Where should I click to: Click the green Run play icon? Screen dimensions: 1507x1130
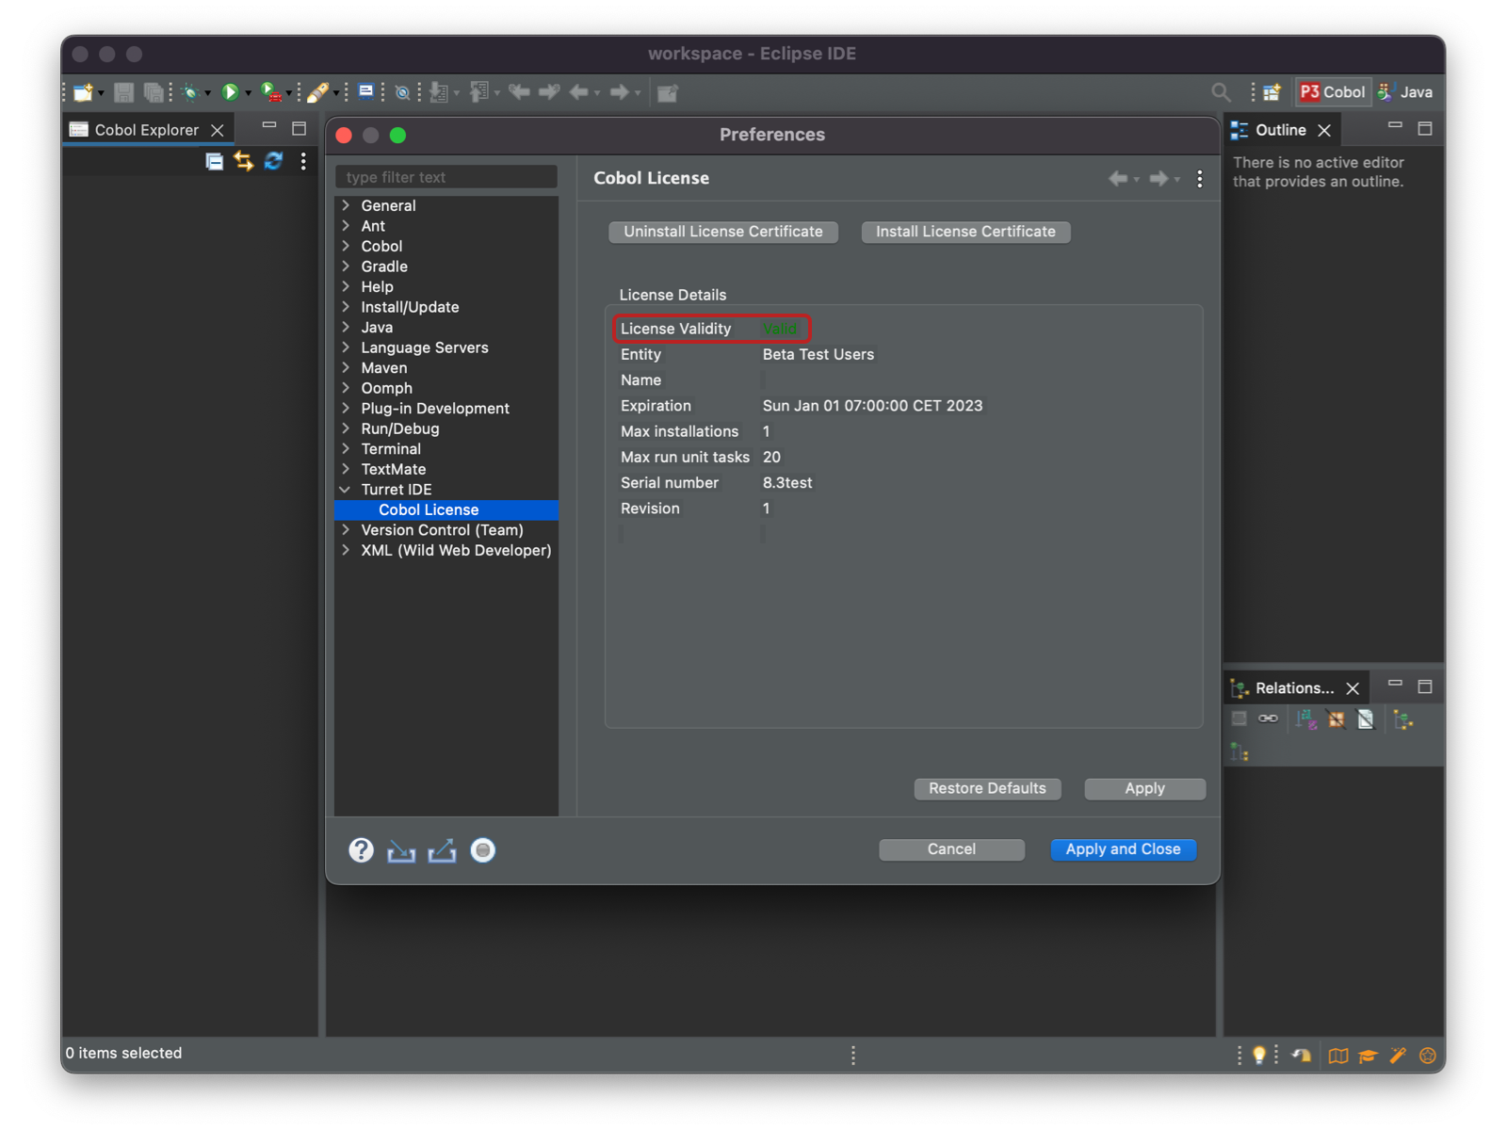pos(229,92)
